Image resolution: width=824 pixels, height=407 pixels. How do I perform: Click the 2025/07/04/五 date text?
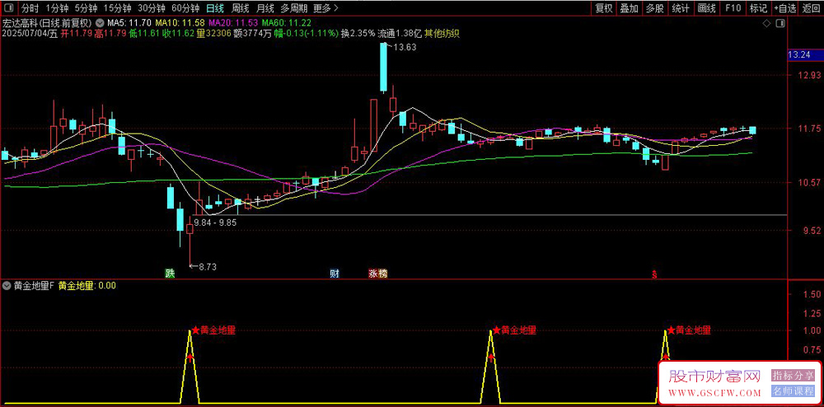[x=30, y=34]
